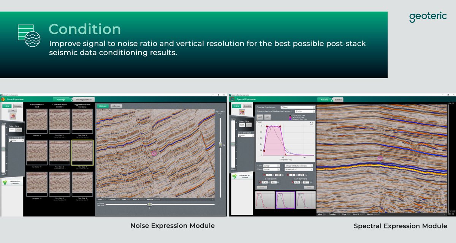
Task: Select the first spectrum preset thumbnail
Action: pyautogui.click(x=265, y=200)
